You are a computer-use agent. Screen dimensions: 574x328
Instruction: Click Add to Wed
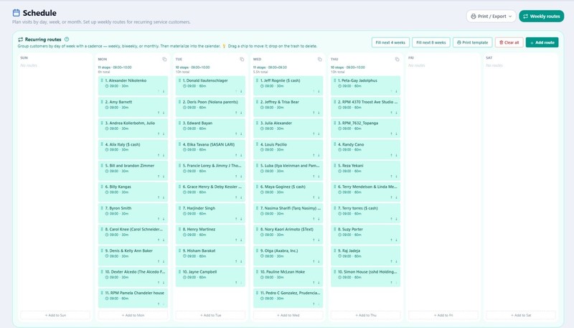288,315
